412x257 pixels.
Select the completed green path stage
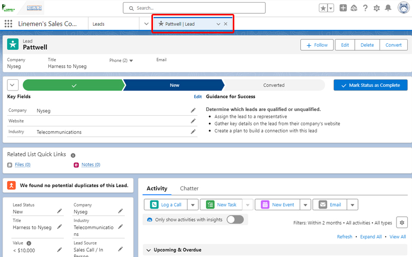pyautogui.click(x=74, y=85)
